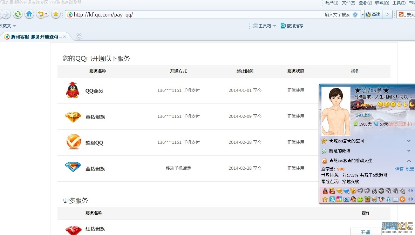This screenshot has width=415, height=235.
Task: Click the blue T shield icon in profile card
Action: click(x=388, y=199)
